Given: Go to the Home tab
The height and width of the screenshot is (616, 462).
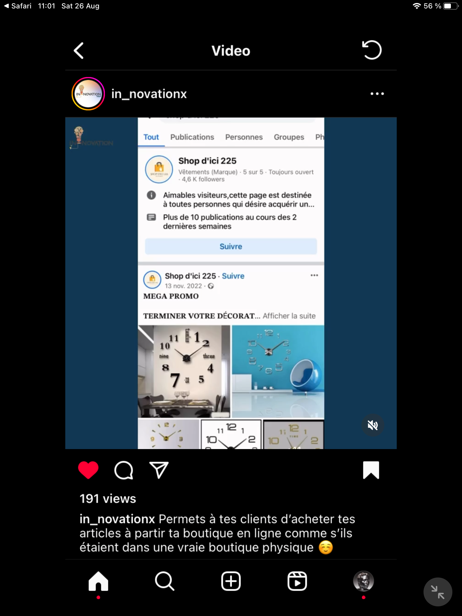Looking at the screenshot, I should click(x=98, y=581).
